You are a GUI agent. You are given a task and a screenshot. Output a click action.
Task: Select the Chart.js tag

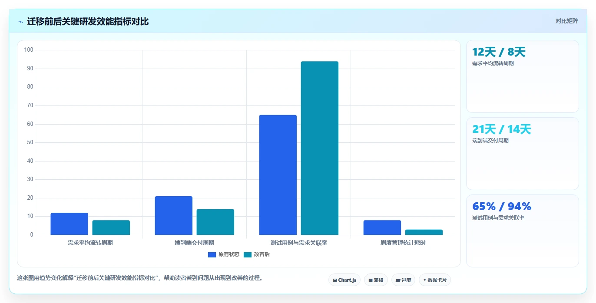(344, 280)
